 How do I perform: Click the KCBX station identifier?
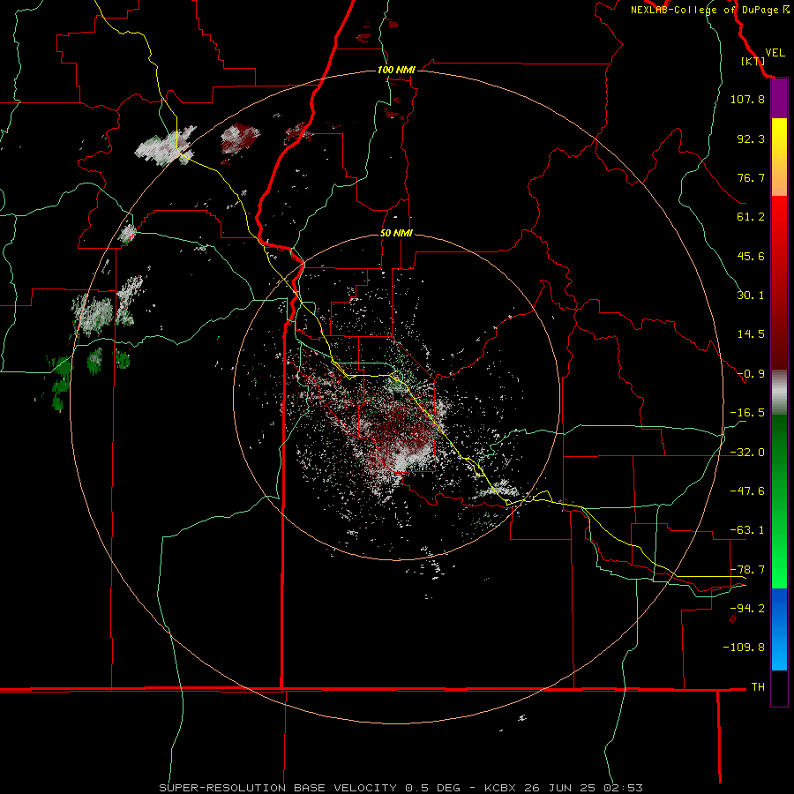pos(501,788)
